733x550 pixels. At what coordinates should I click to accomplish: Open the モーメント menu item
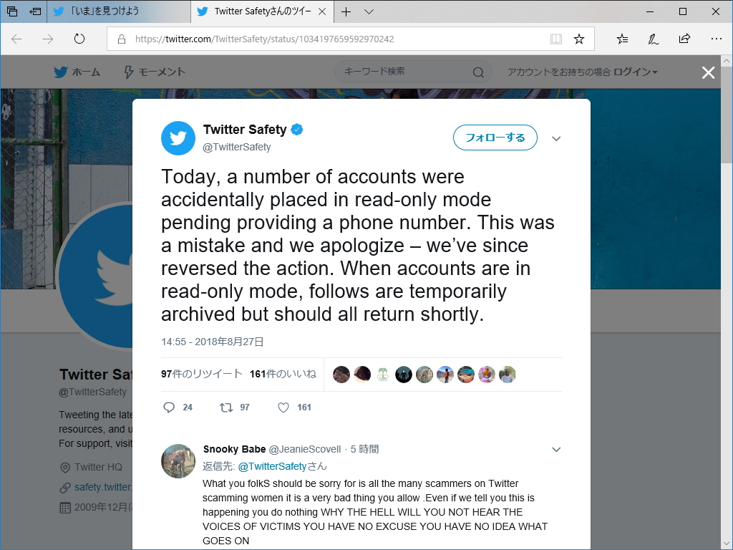(155, 72)
